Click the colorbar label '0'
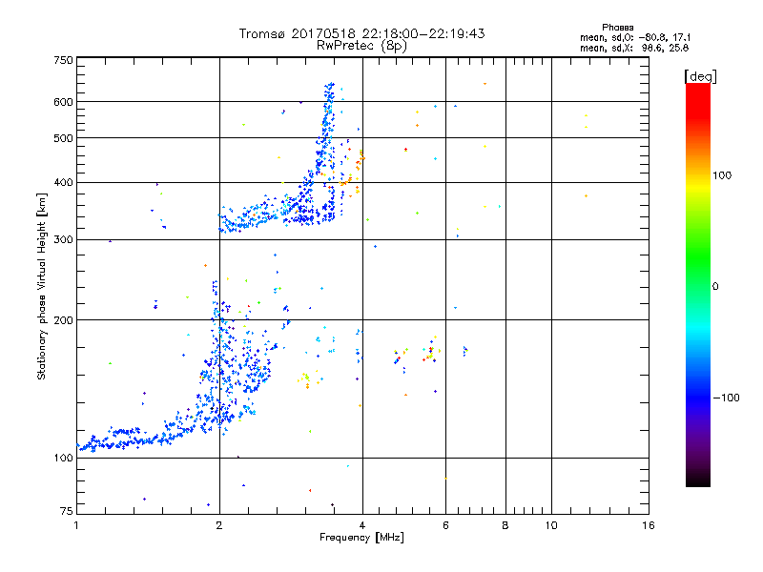Image resolution: width=763 pixels, height=572 pixels. (x=715, y=287)
